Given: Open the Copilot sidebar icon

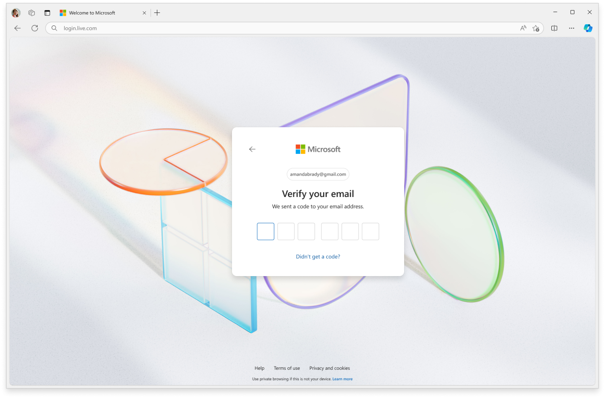Looking at the screenshot, I should [x=588, y=28].
